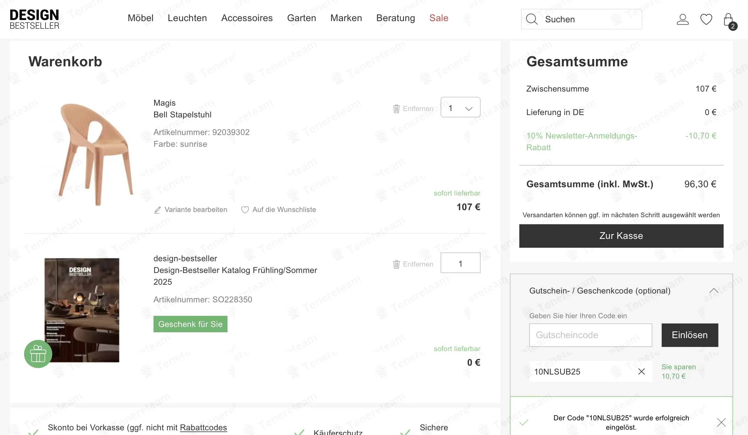This screenshot has height=435, width=748.
Task: Click the 10% Newsletter-Anmeldungs-Rabatt text
Action: coord(582,141)
